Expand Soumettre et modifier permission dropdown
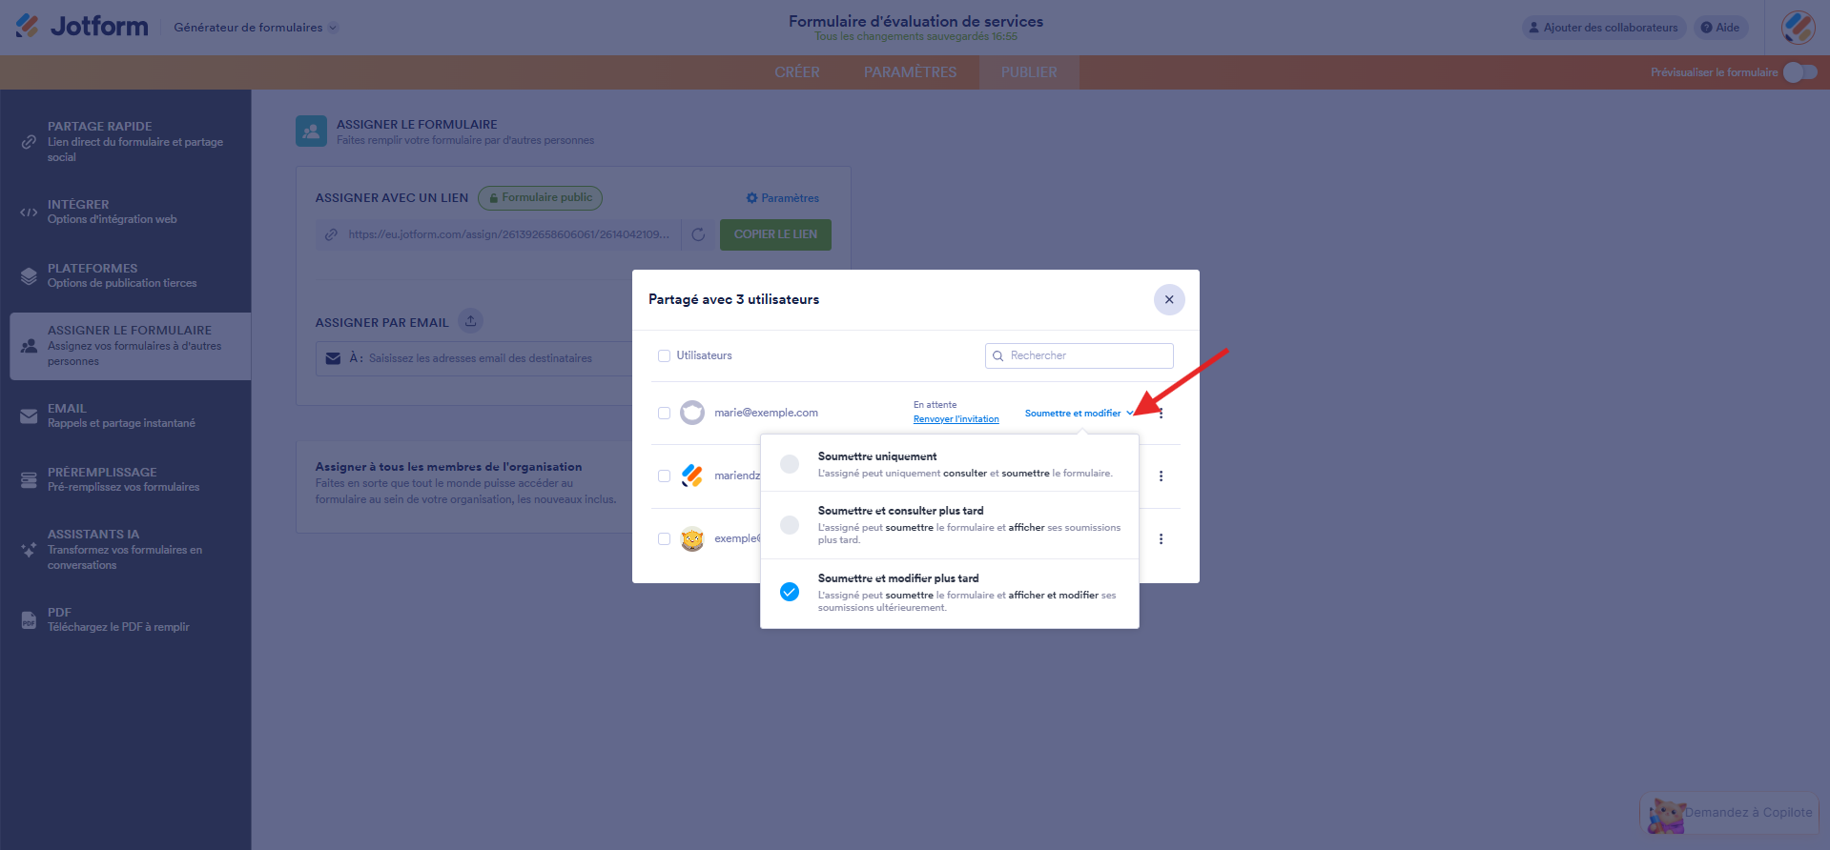 click(x=1079, y=414)
